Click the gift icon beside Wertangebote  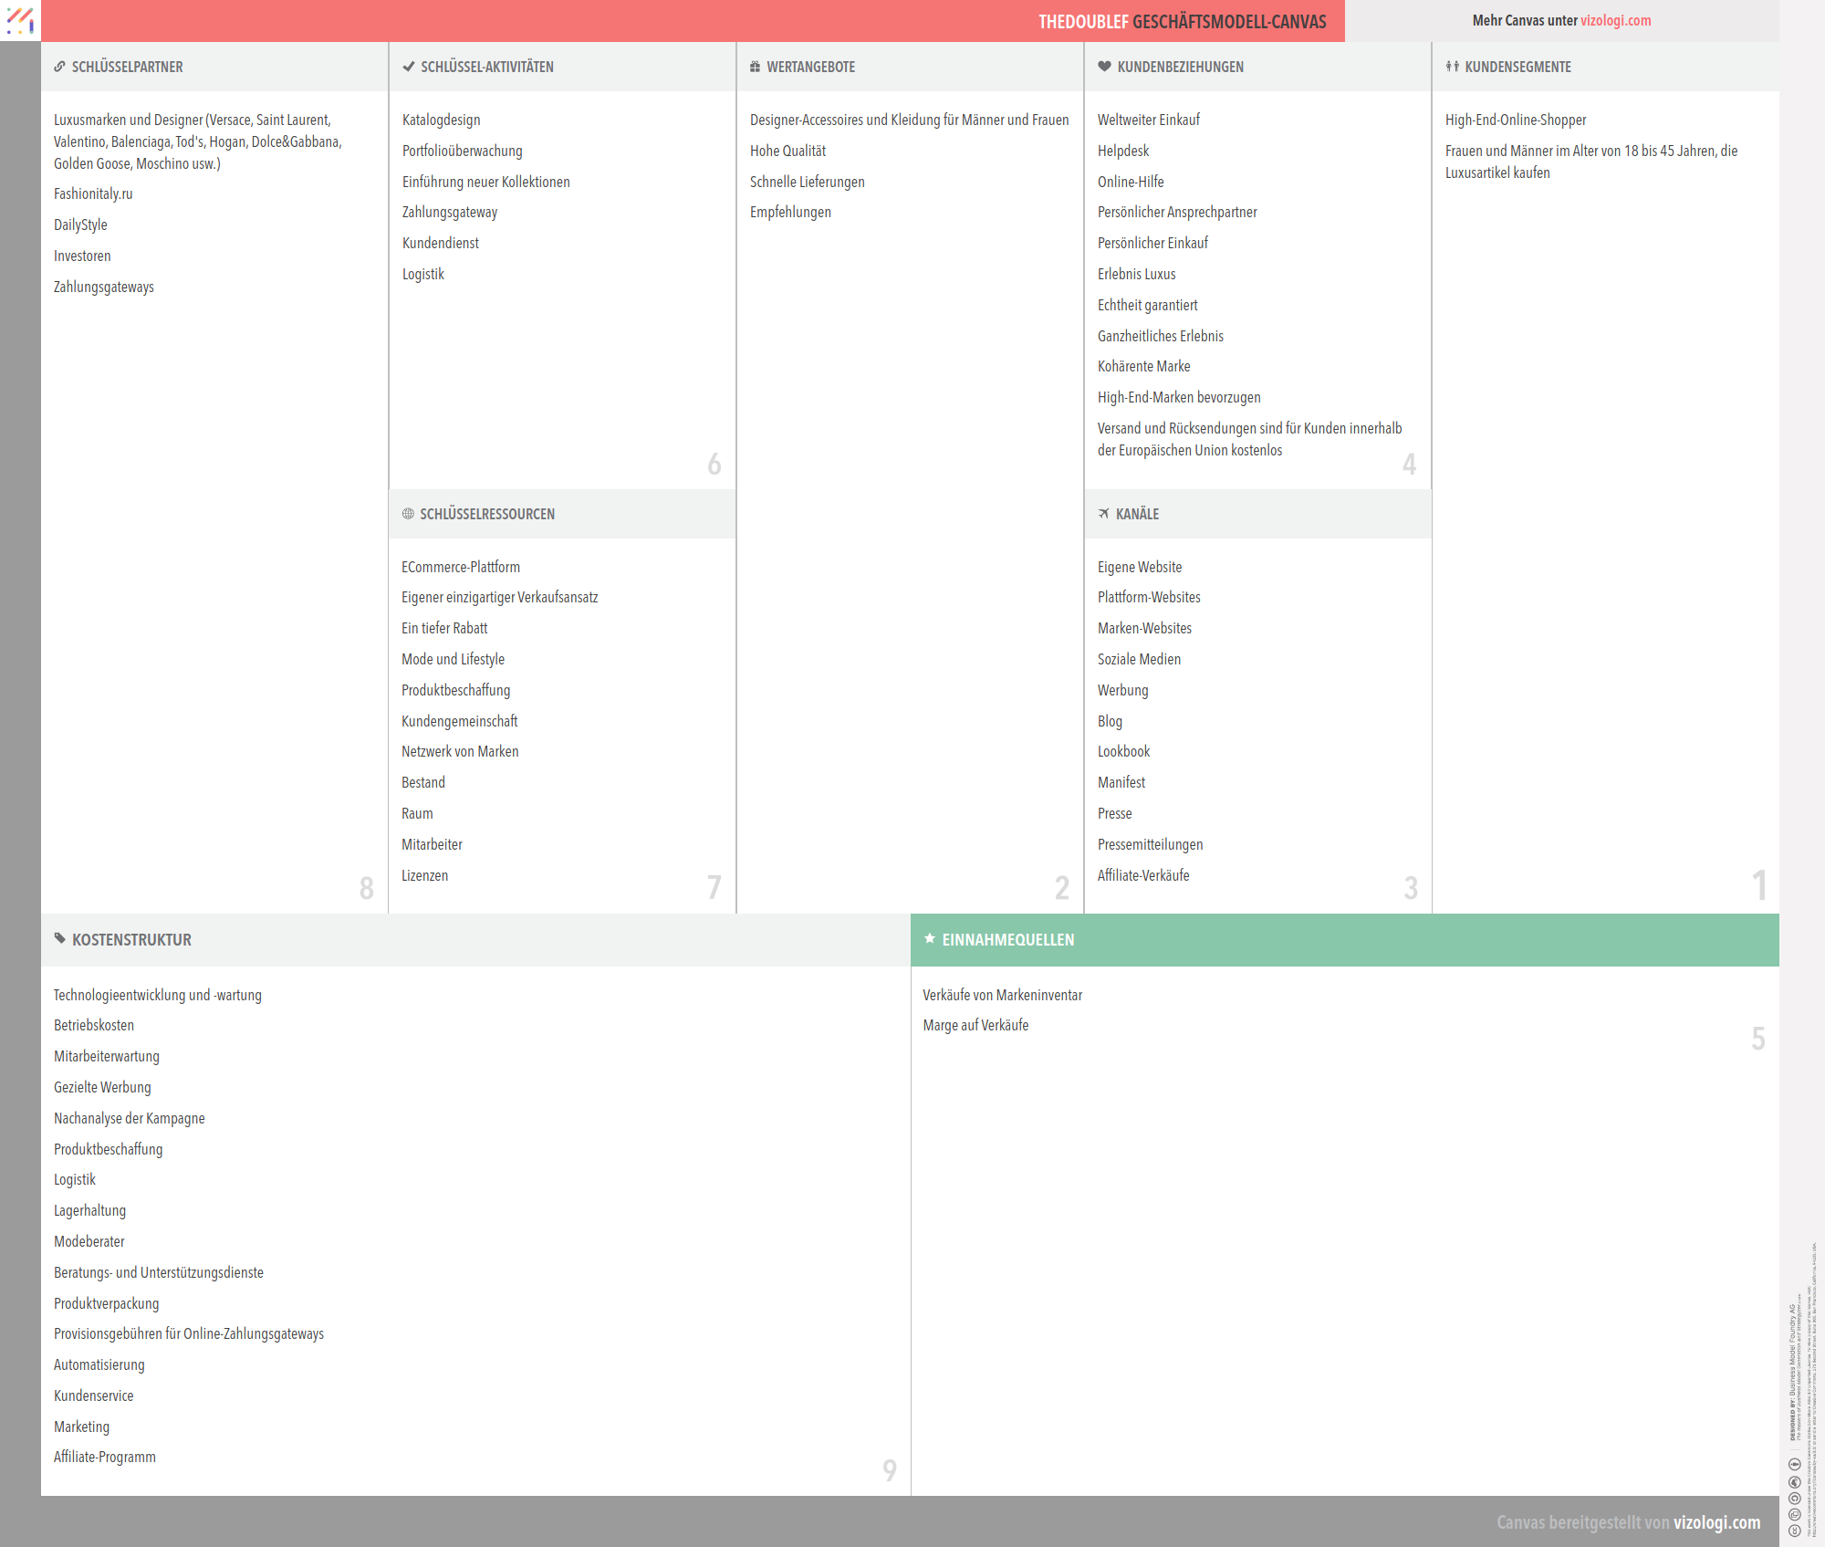pyautogui.click(x=755, y=67)
